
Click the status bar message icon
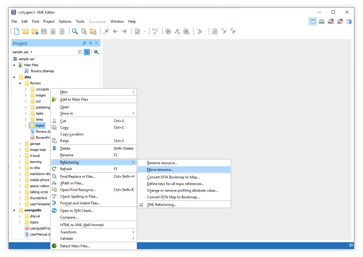pyautogui.click(x=351, y=245)
